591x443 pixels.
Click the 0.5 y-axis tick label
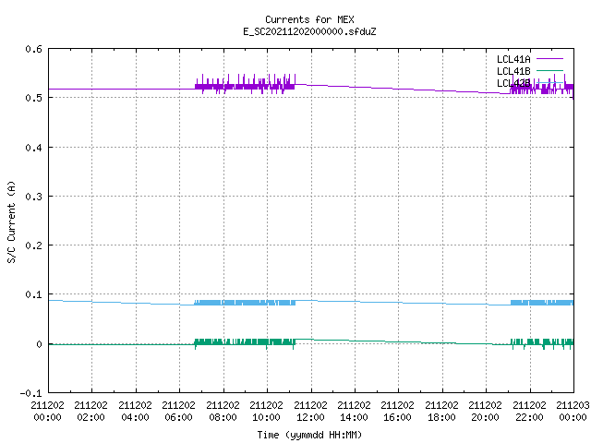coord(33,98)
